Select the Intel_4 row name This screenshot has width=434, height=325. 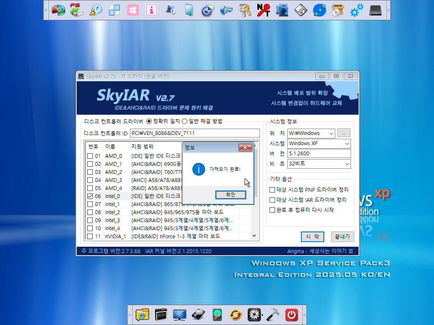click(x=112, y=228)
